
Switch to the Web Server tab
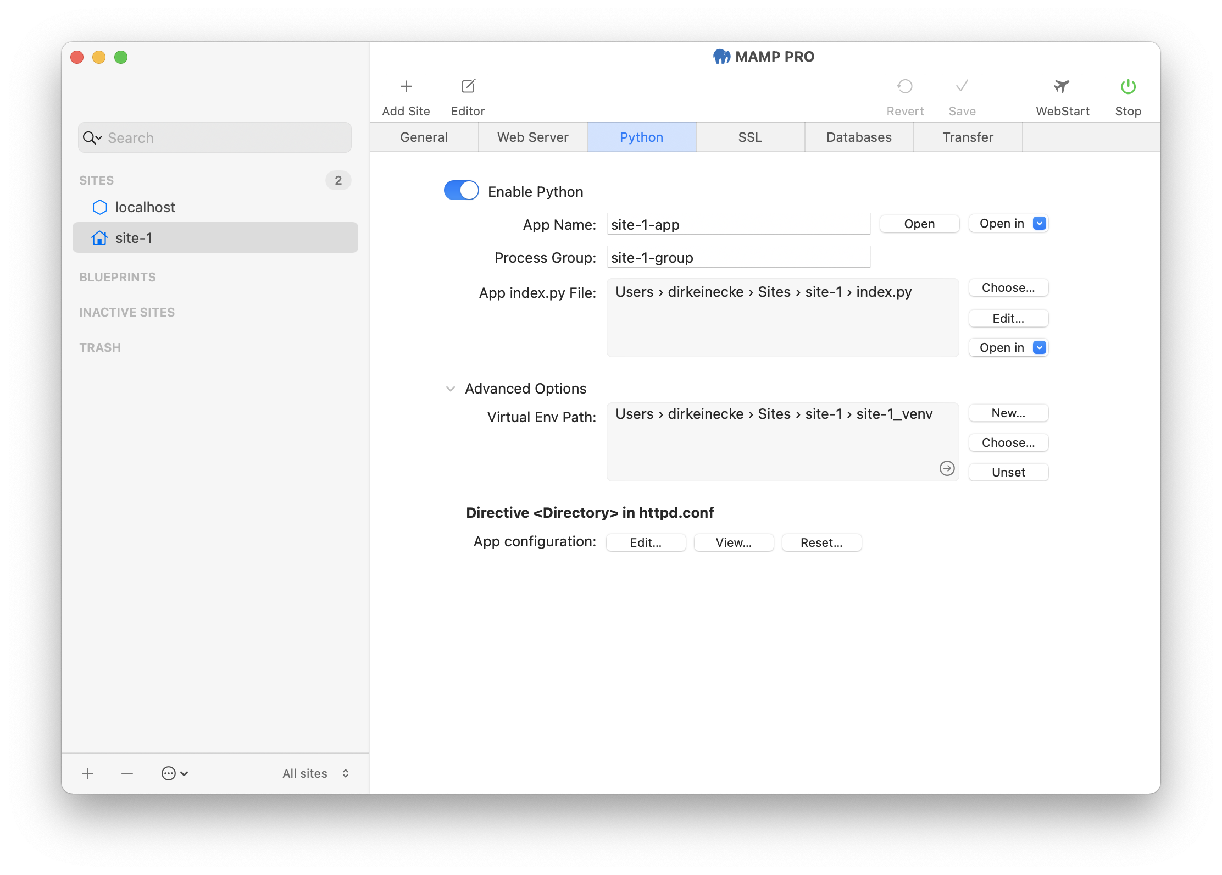tap(533, 137)
